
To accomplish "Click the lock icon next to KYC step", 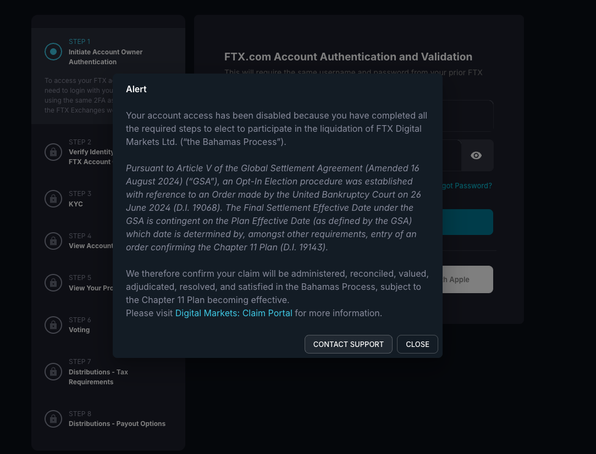I will (53, 199).
